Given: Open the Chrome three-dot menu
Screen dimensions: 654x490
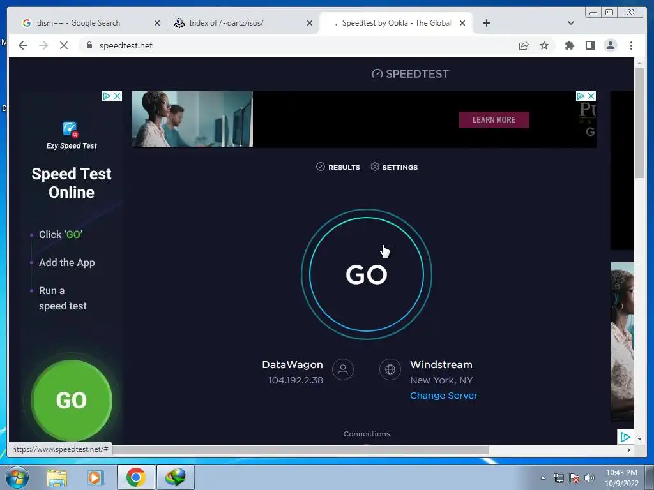Looking at the screenshot, I should pyautogui.click(x=631, y=45).
